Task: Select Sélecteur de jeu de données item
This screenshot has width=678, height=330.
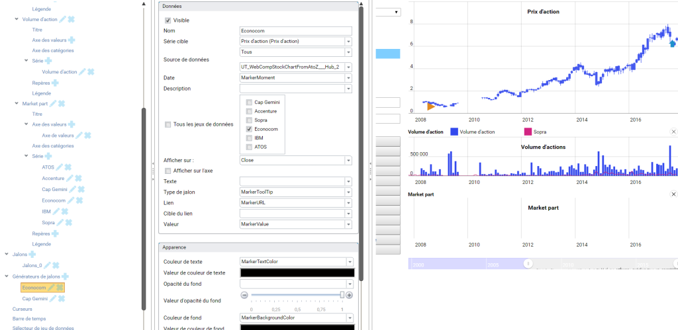Action: [43, 328]
